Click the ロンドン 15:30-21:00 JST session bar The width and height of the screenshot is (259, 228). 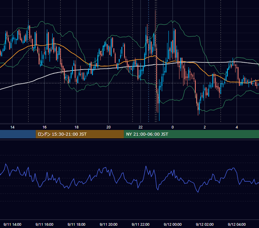click(80, 134)
